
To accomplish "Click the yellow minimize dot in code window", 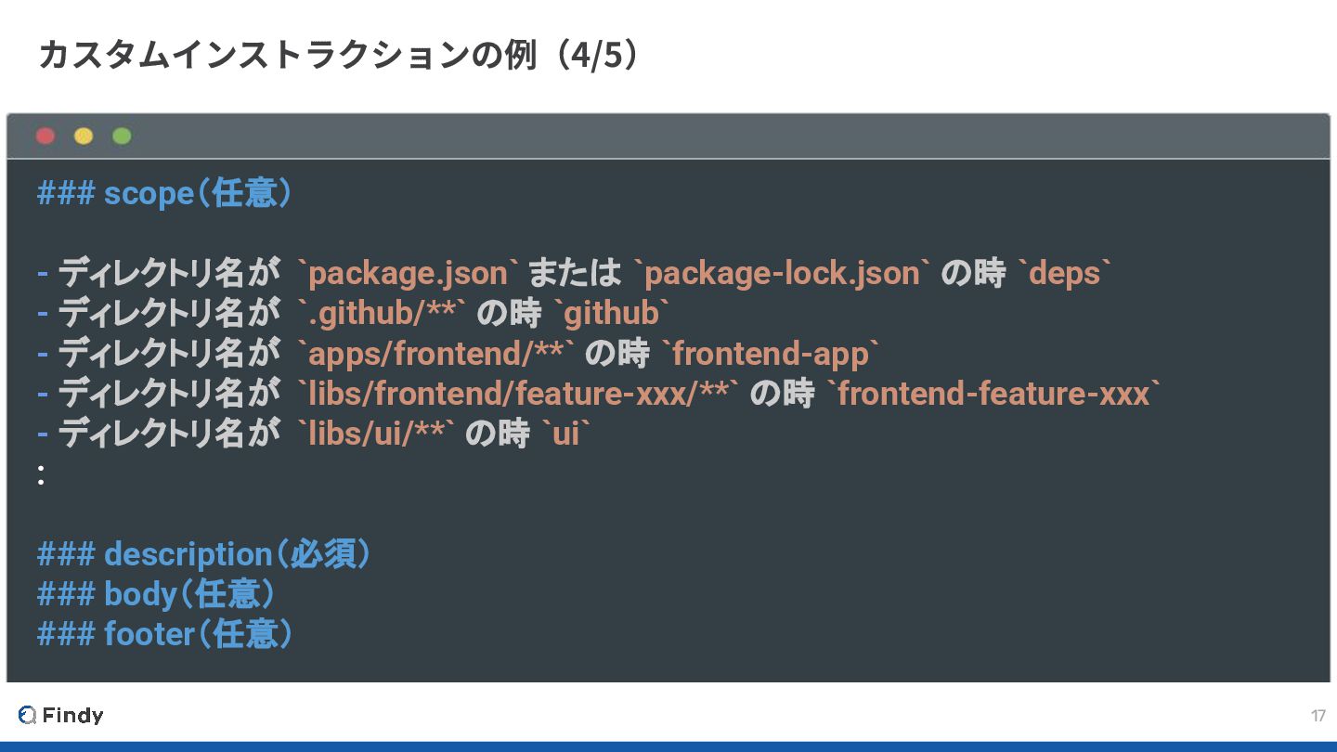I will [x=84, y=136].
